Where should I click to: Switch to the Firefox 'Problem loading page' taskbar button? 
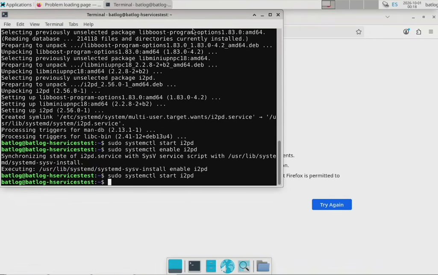click(x=69, y=4)
